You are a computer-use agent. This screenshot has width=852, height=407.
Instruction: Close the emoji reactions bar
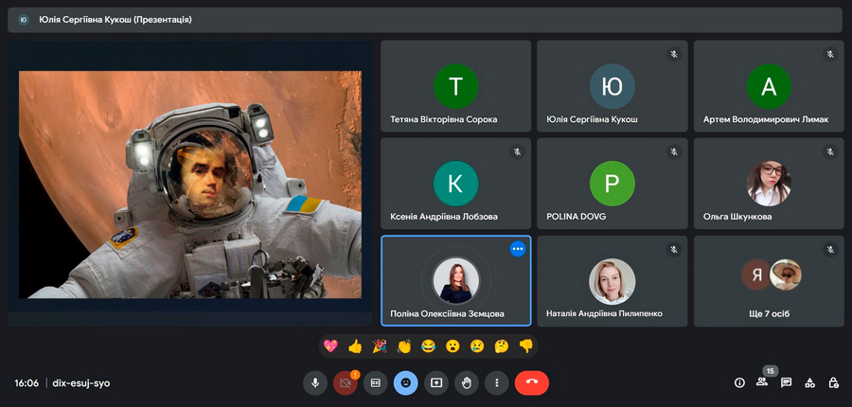[x=406, y=382]
